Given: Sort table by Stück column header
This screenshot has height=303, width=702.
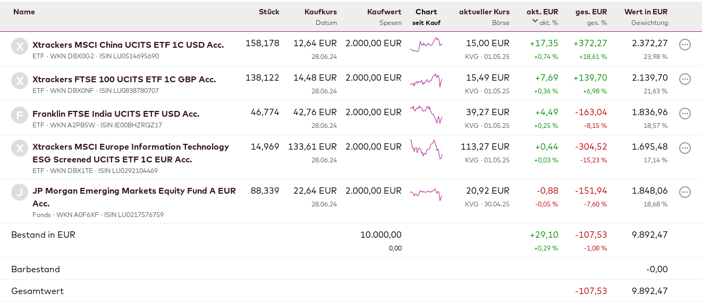Looking at the screenshot, I should [269, 12].
